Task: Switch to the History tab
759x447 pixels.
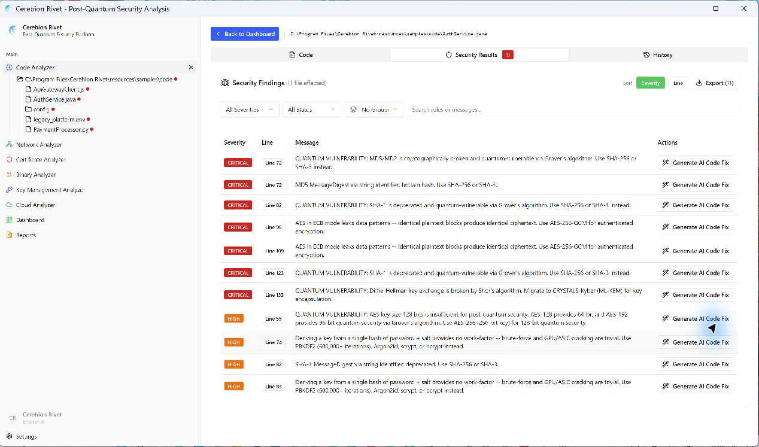Action: [x=658, y=54]
